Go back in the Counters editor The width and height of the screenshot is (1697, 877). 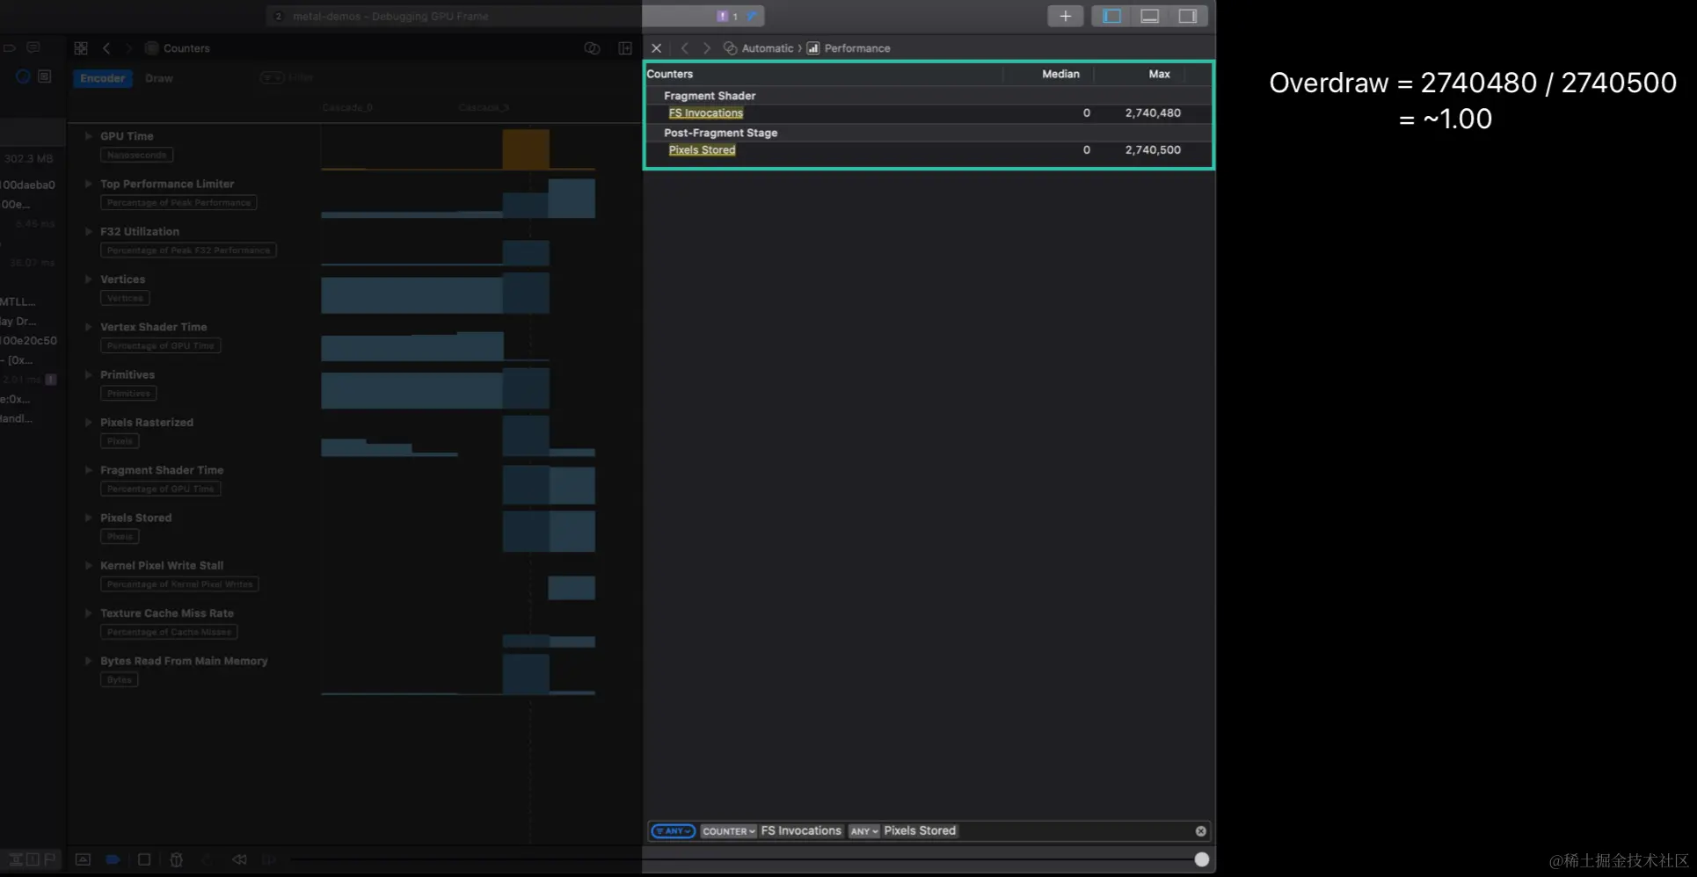(106, 48)
